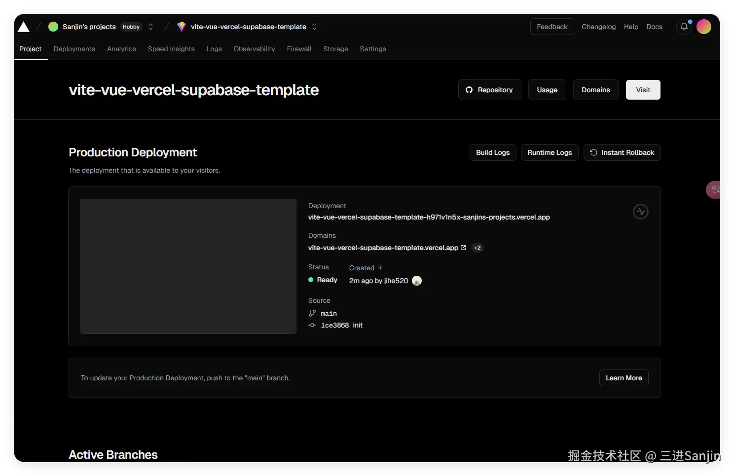734x476 pixels.
Task: Open the Help link
Action: click(631, 27)
